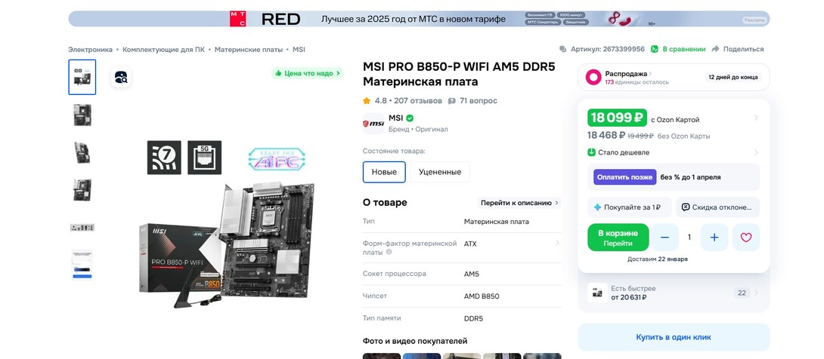The height and width of the screenshot is (359, 824).
Task: Open the image search icon on product photo
Action: pos(121,78)
